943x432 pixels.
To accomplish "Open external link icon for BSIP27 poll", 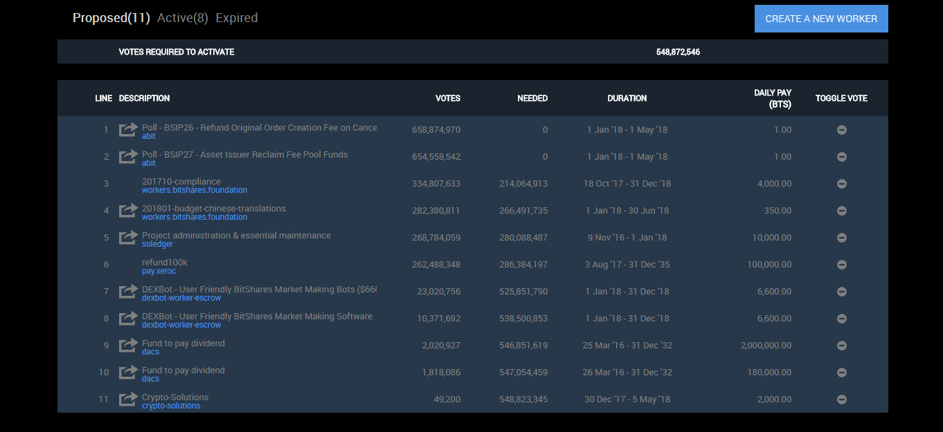I will (128, 156).
